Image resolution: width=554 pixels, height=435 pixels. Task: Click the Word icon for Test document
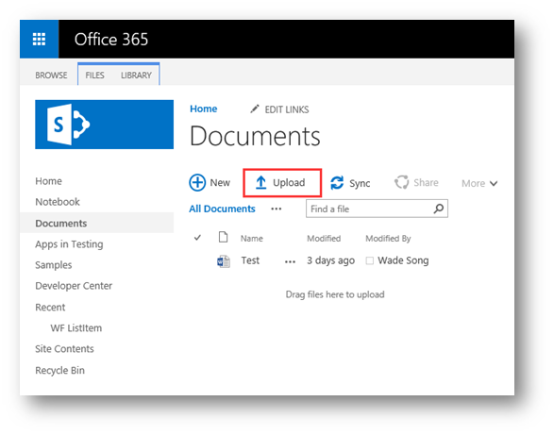tap(224, 261)
